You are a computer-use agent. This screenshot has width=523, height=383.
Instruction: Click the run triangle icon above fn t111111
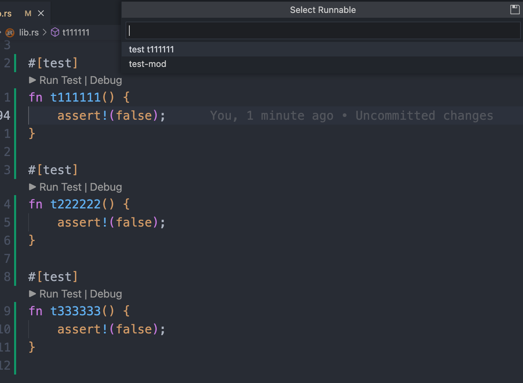click(33, 80)
